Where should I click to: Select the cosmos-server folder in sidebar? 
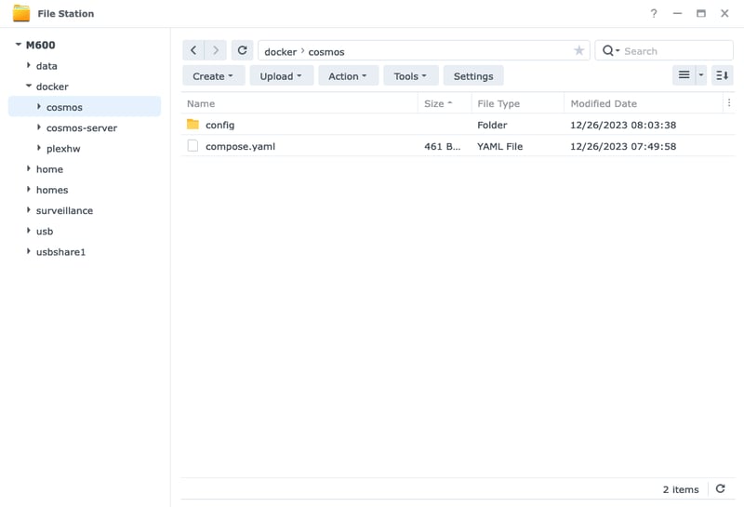click(82, 127)
